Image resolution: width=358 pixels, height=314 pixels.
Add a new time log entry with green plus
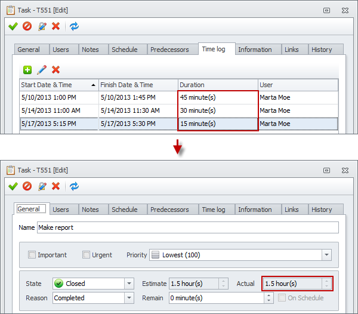coord(27,70)
